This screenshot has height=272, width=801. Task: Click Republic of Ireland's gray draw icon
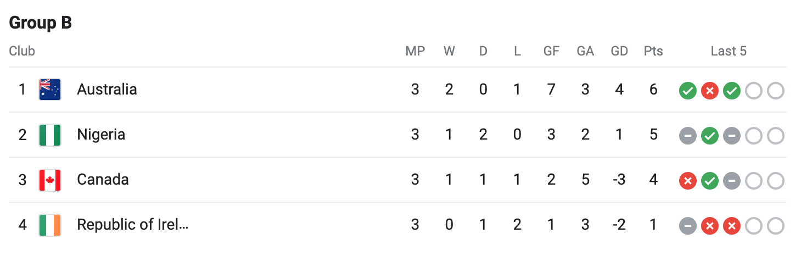[687, 226]
